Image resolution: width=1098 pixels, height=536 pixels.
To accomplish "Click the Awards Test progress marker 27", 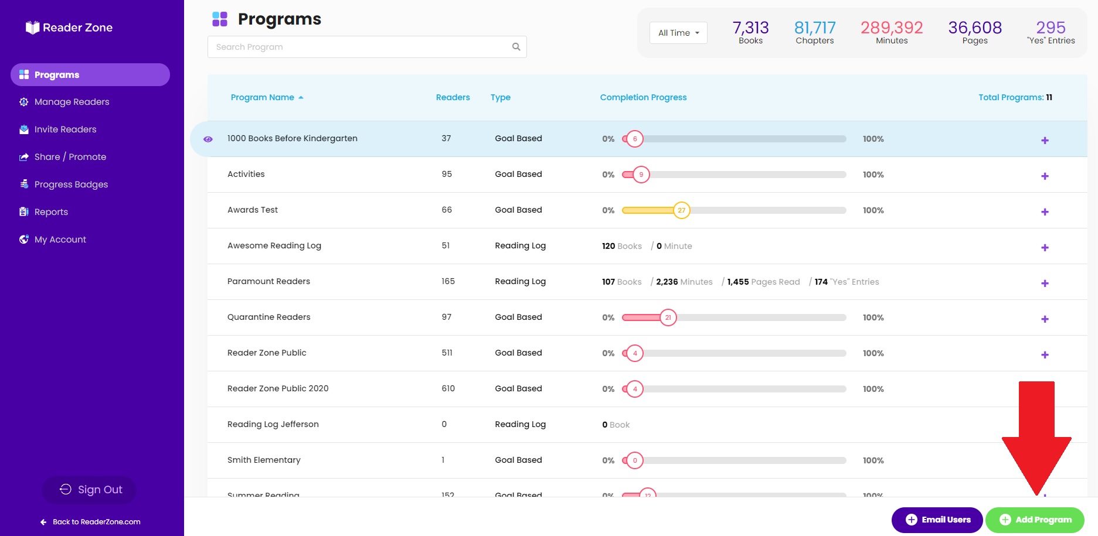I will (681, 210).
